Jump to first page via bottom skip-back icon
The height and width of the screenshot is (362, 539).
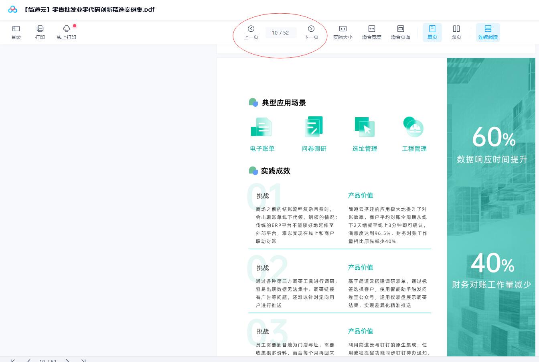12,360
